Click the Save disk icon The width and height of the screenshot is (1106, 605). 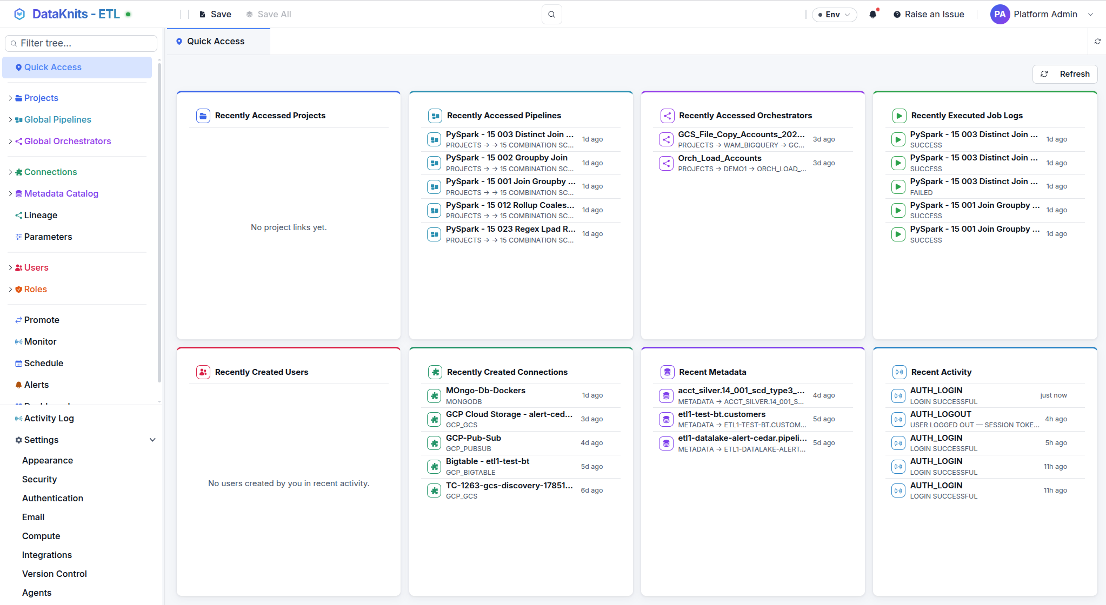click(202, 15)
